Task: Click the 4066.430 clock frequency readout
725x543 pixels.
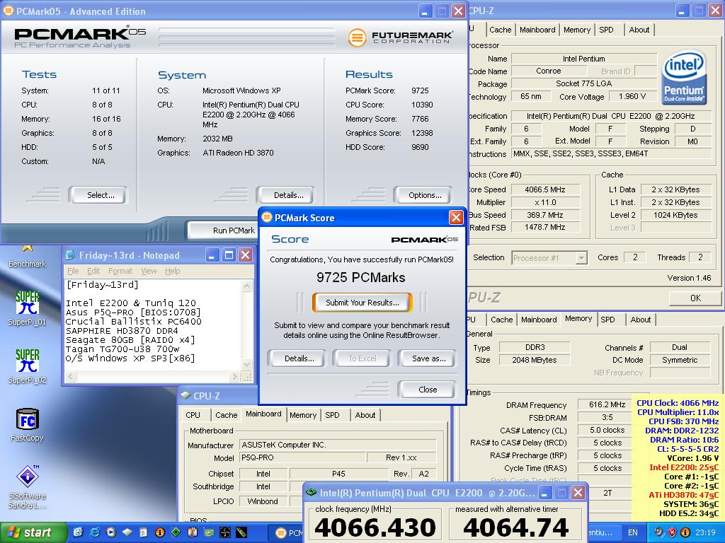Action: 375,527
